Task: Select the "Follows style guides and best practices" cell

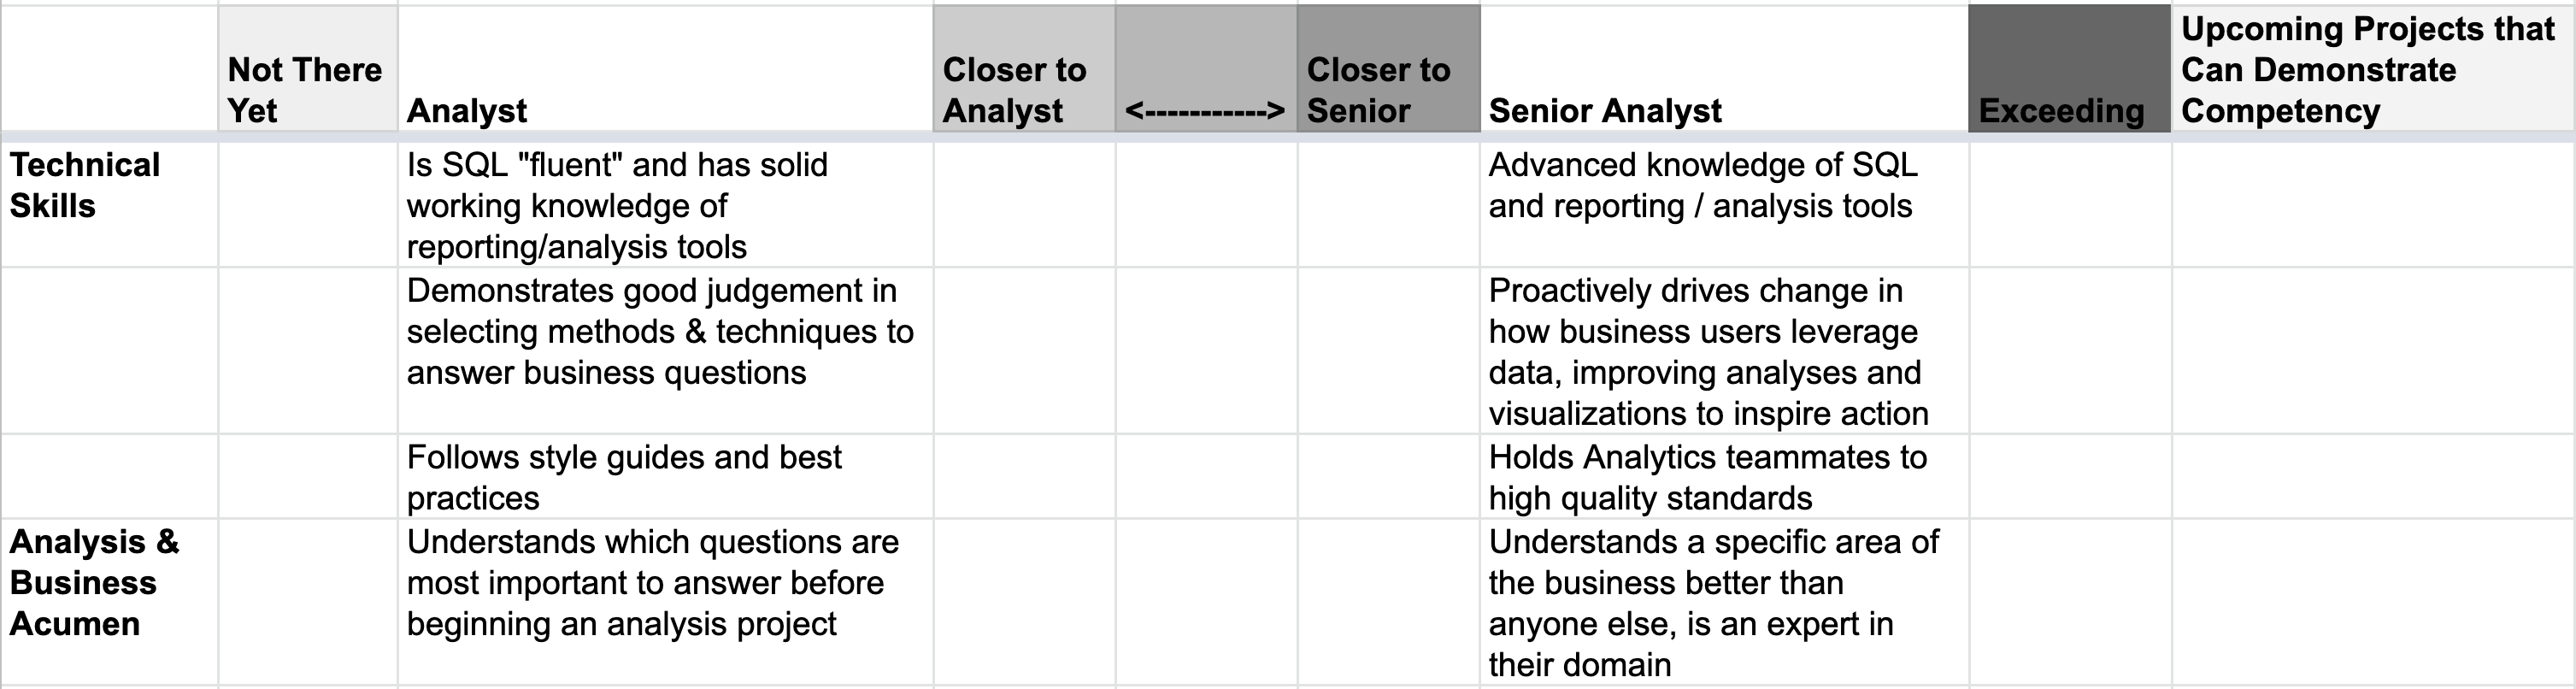Action: point(665,477)
